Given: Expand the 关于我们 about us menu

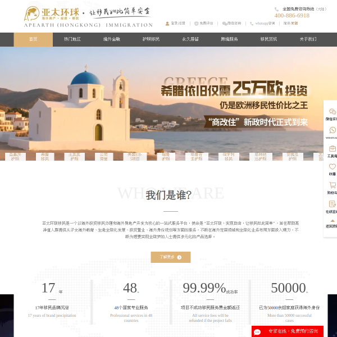Looking at the screenshot, I should click(308, 39).
